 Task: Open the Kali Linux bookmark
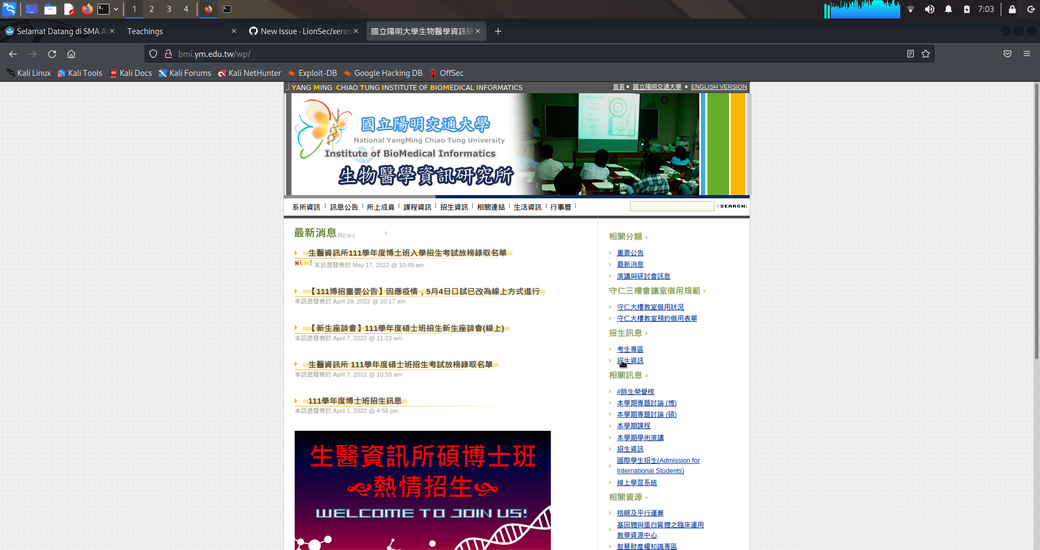pos(29,73)
